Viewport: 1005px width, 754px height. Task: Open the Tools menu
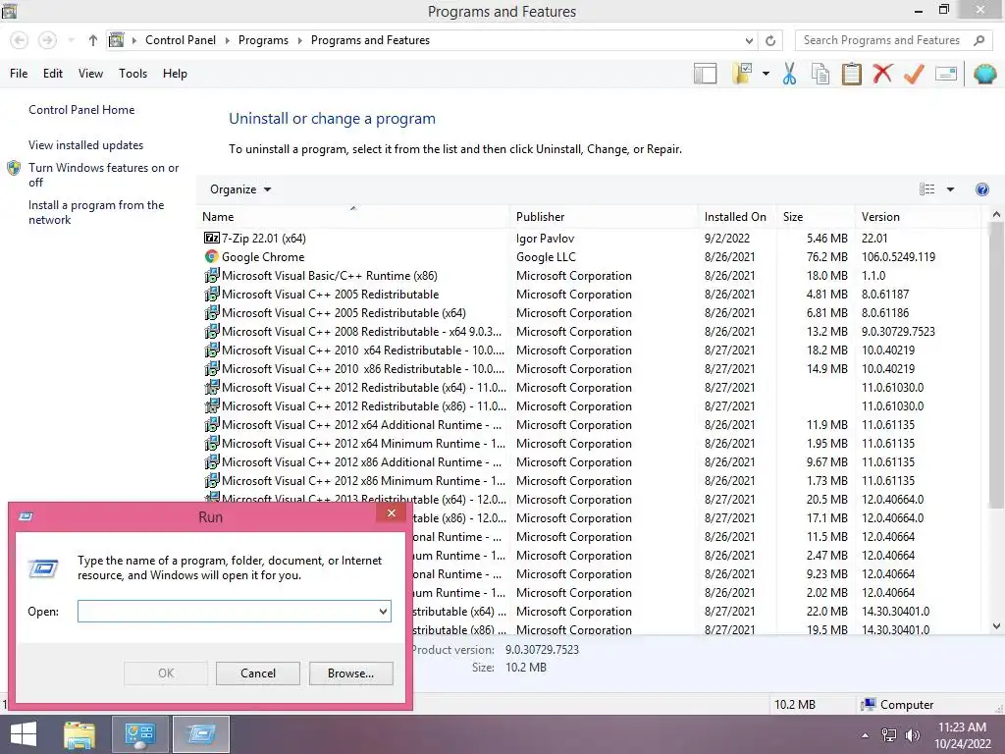pyautogui.click(x=132, y=73)
